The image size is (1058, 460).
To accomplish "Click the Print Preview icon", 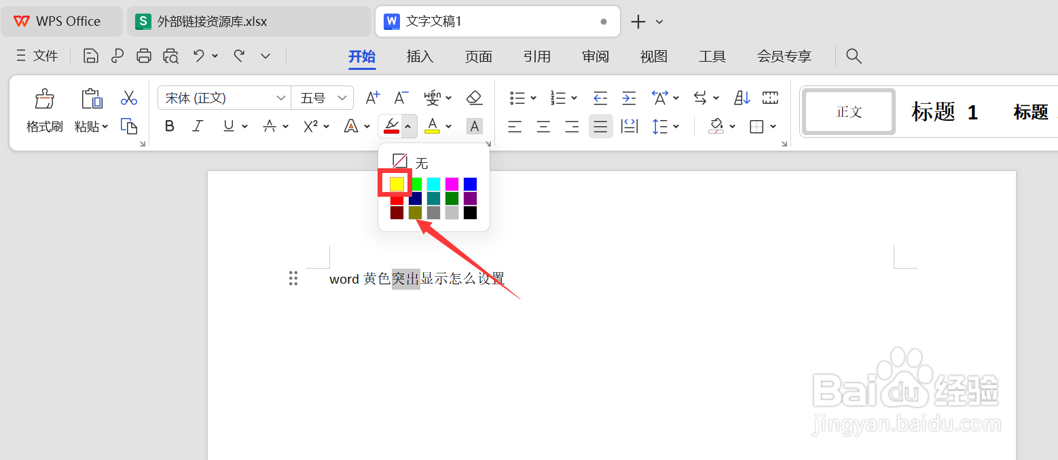I will (x=170, y=56).
